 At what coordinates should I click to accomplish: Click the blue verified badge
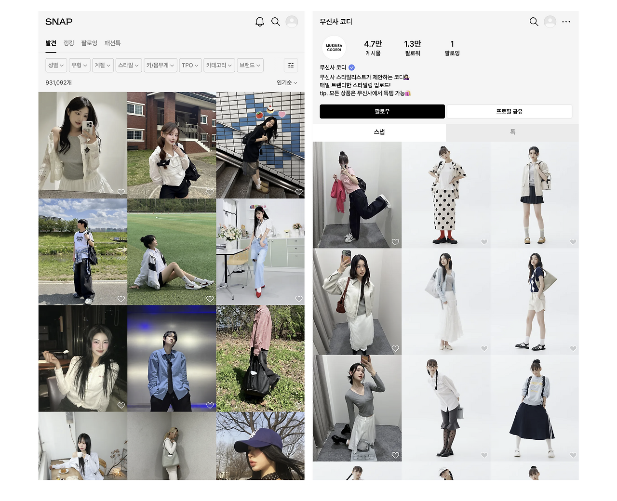pos(352,67)
